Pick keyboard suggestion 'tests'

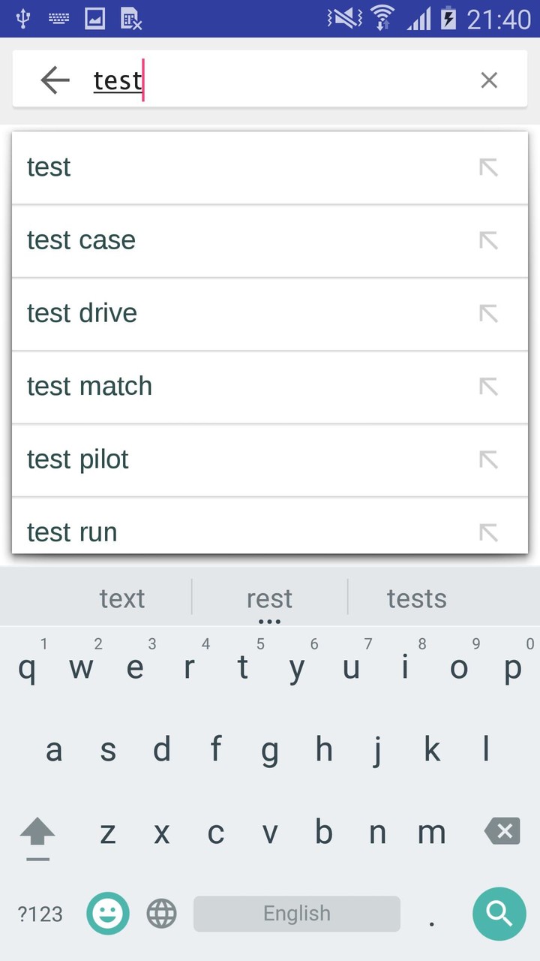pos(416,598)
